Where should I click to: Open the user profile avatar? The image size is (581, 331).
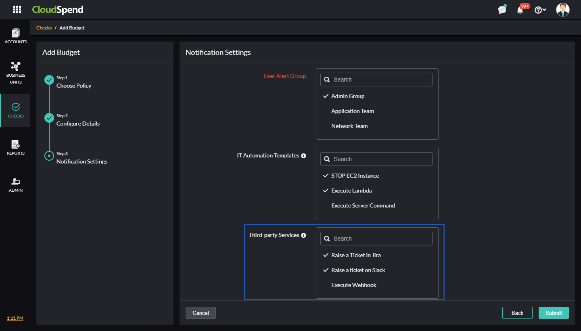(562, 10)
